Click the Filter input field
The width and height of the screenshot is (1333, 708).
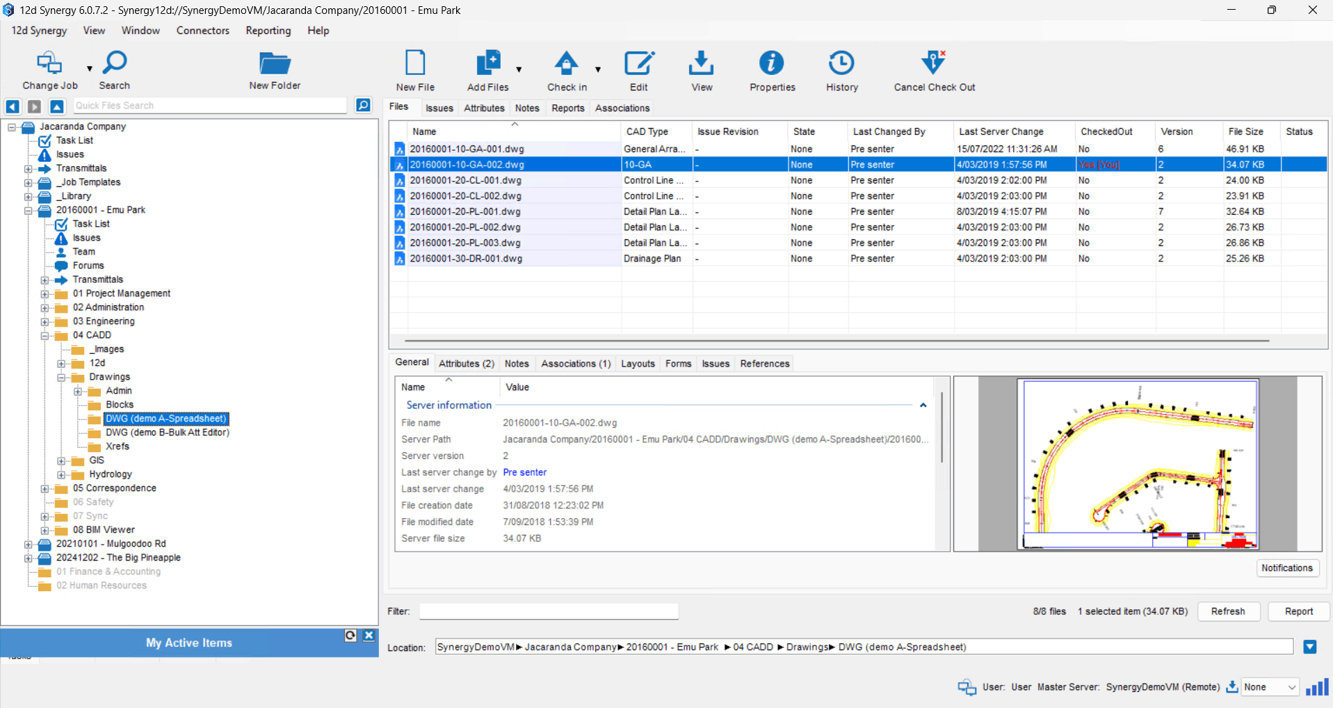pyautogui.click(x=549, y=611)
